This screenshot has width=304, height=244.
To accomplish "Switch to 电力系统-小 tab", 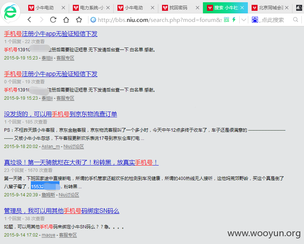I will coord(89,8).
